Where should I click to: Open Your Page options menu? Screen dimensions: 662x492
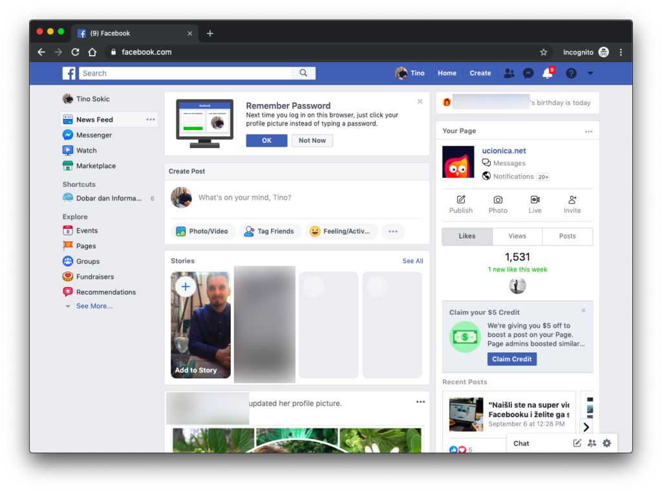(588, 131)
